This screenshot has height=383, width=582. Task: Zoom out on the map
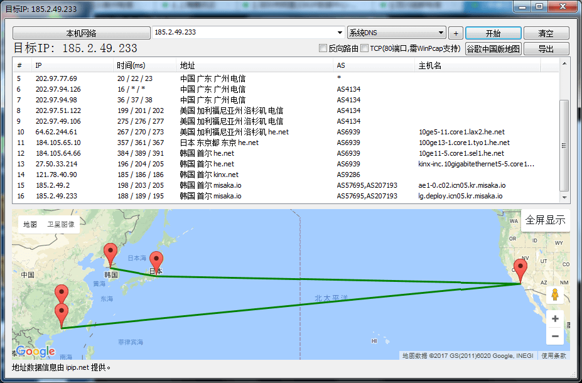point(555,337)
